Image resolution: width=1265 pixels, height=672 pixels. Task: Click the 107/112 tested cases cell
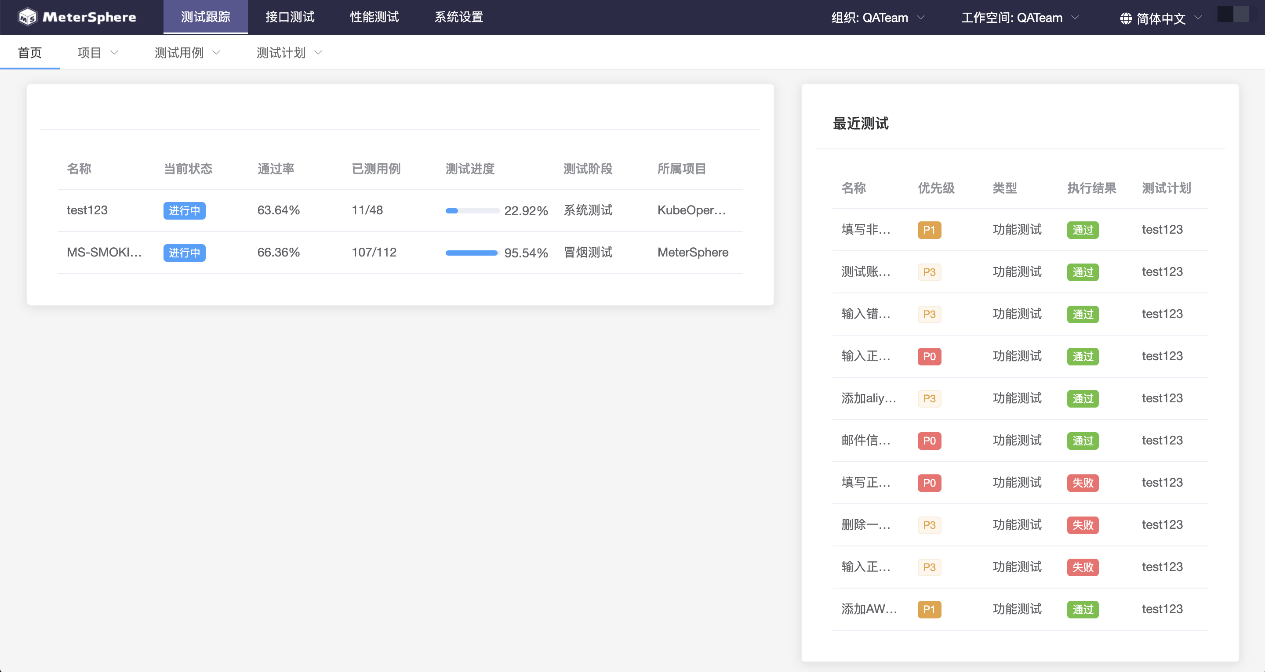point(374,252)
